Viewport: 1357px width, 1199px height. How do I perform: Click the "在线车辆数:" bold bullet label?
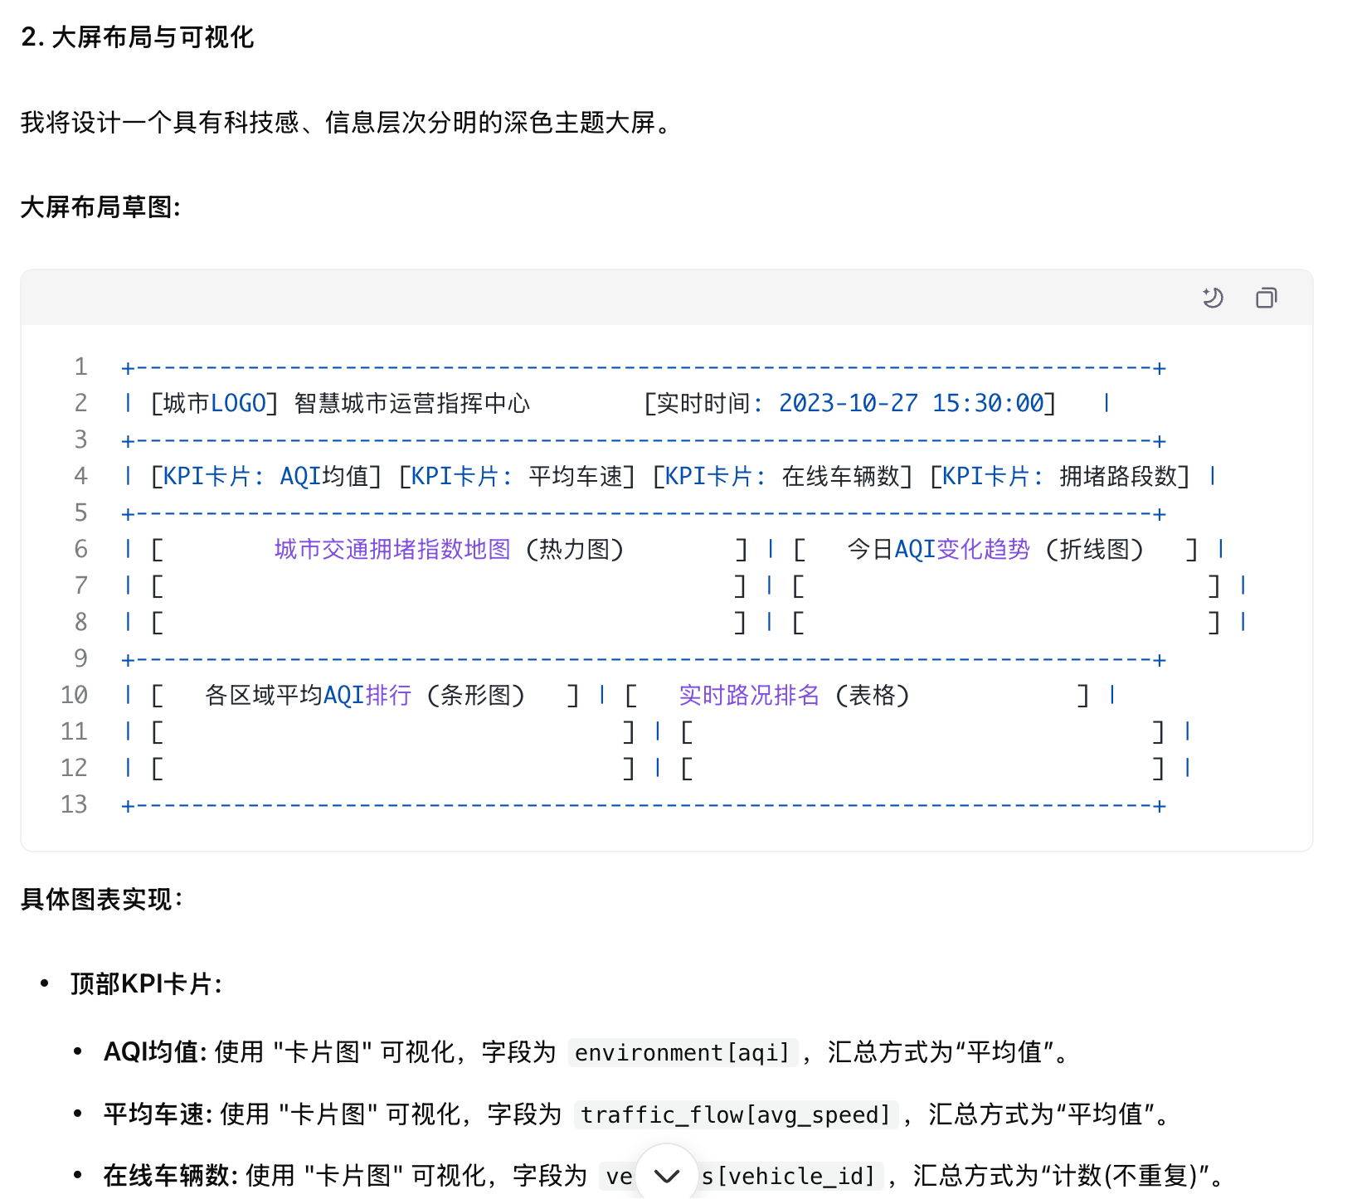coord(171,1176)
